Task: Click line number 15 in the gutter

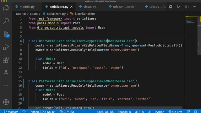Action: click(20, 81)
